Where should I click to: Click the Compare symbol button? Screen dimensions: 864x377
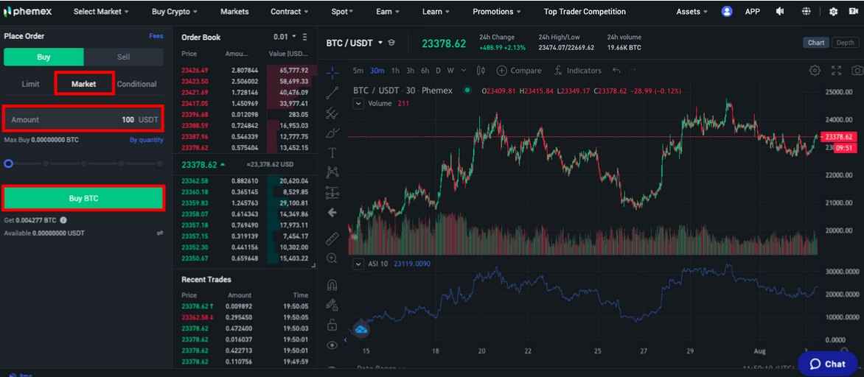coord(518,71)
